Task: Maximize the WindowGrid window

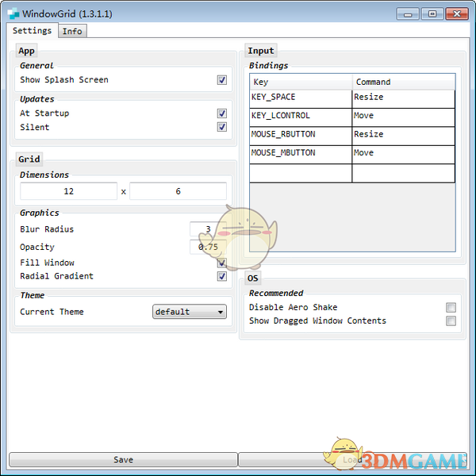Action: tap(432, 14)
